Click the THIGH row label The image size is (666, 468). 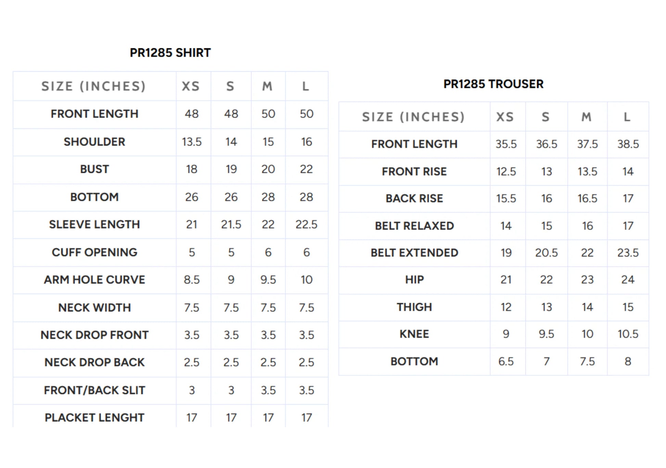pos(414,307)
